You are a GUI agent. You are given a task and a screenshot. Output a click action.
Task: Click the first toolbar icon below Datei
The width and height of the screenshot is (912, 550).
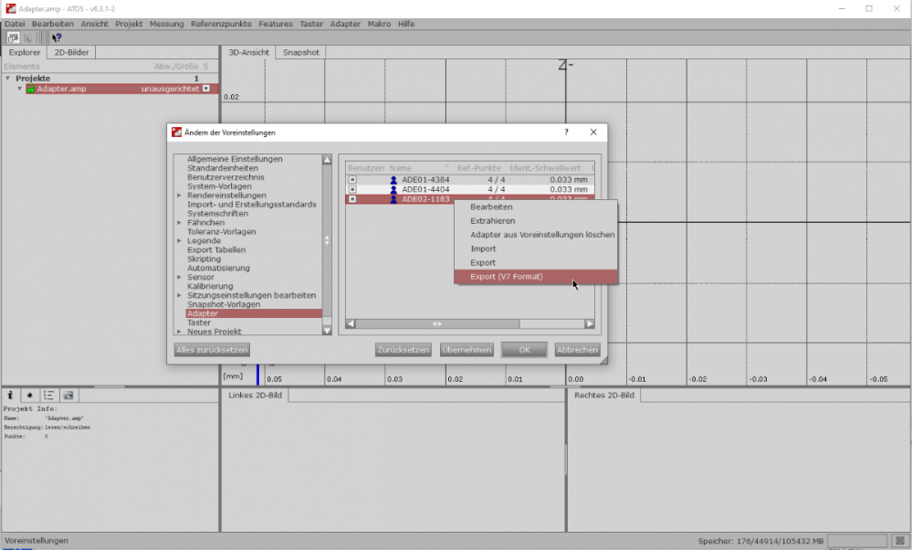pyautogui.click(x=13, y=37)
